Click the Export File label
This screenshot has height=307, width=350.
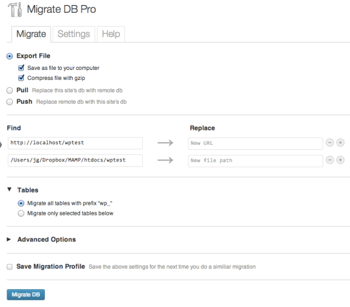[x=33, y=56]
